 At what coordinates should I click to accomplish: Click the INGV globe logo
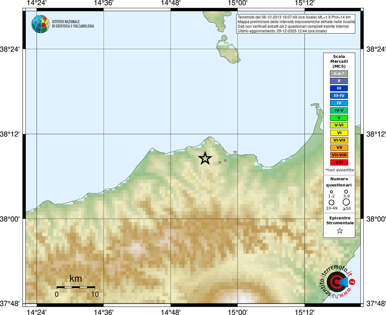[x=41, y=24]
